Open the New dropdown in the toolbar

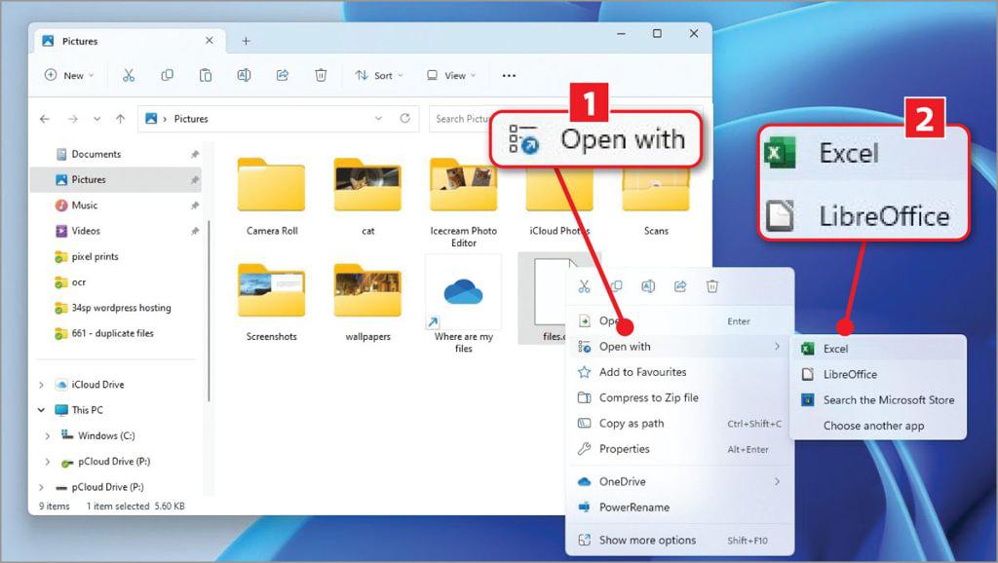pos(69,76)
